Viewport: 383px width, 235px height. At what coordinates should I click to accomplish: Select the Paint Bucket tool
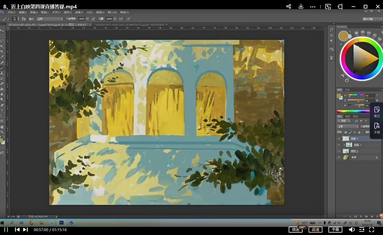pos(2,89)
